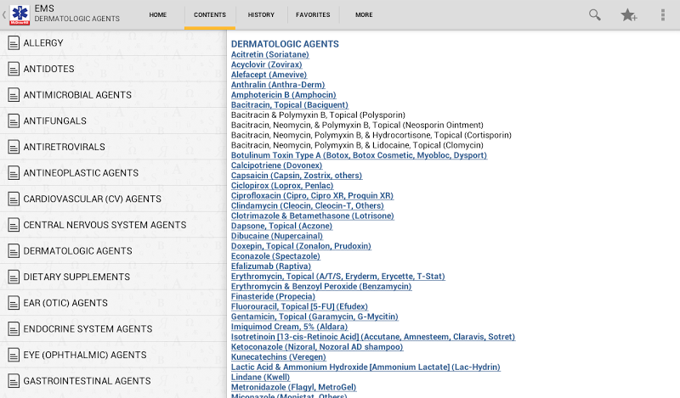680x398 pixels.
Task: Click document icon beside ANTIMICROBIAL AGENTS
Action: pyautogui.click(x=14, y=95)
